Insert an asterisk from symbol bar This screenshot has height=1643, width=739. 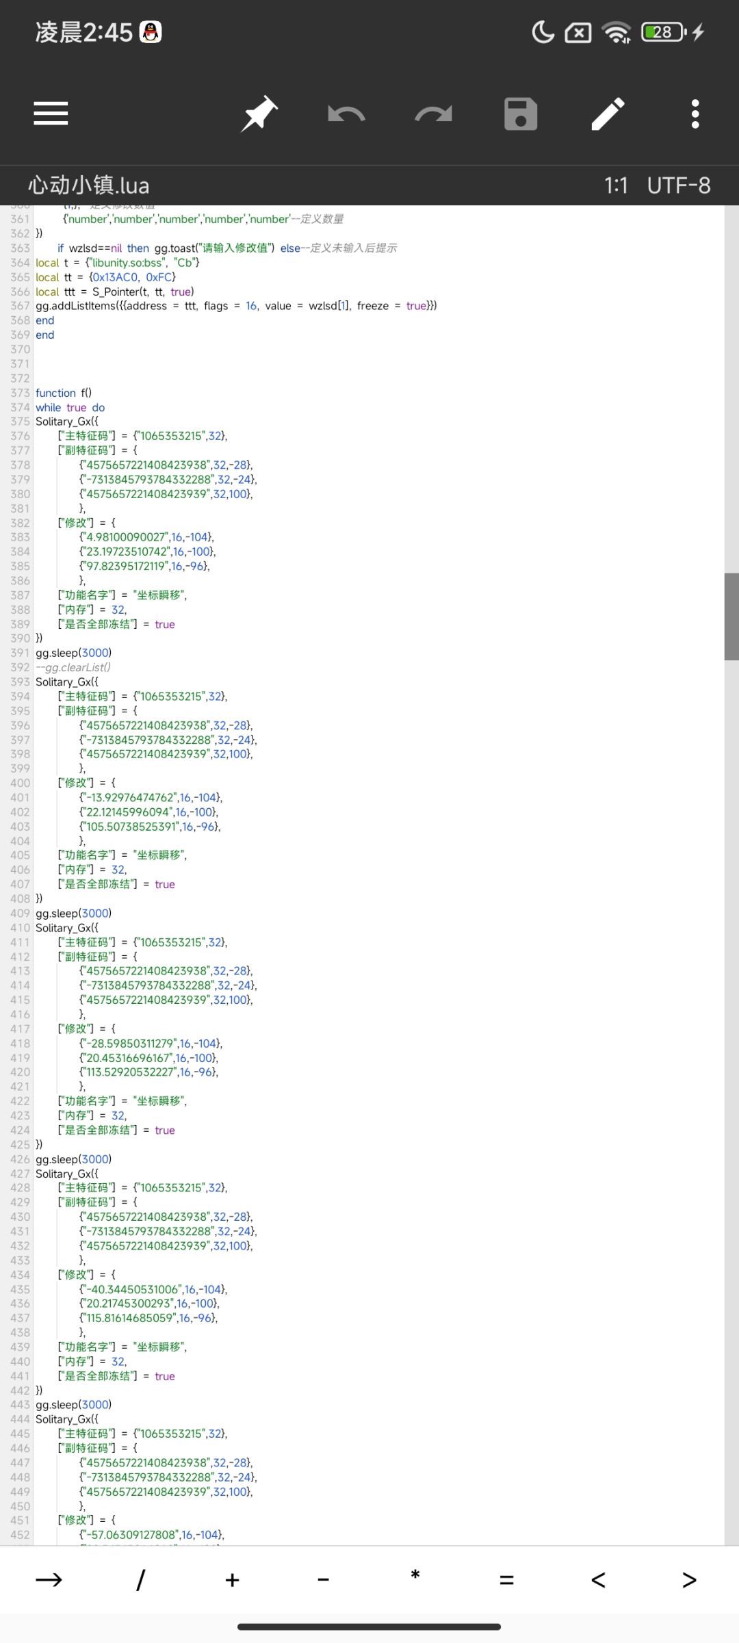click(415, 1575)
